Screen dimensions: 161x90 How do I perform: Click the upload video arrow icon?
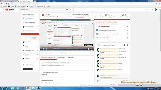[147, 9]
